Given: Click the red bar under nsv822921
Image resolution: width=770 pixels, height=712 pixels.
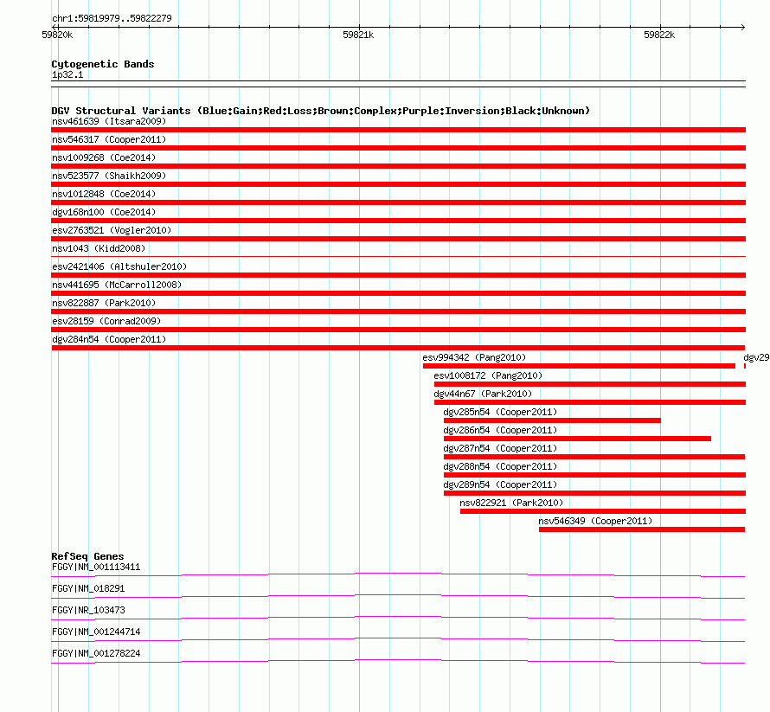Looking at the screenshot, I should [x=603, y=511].
